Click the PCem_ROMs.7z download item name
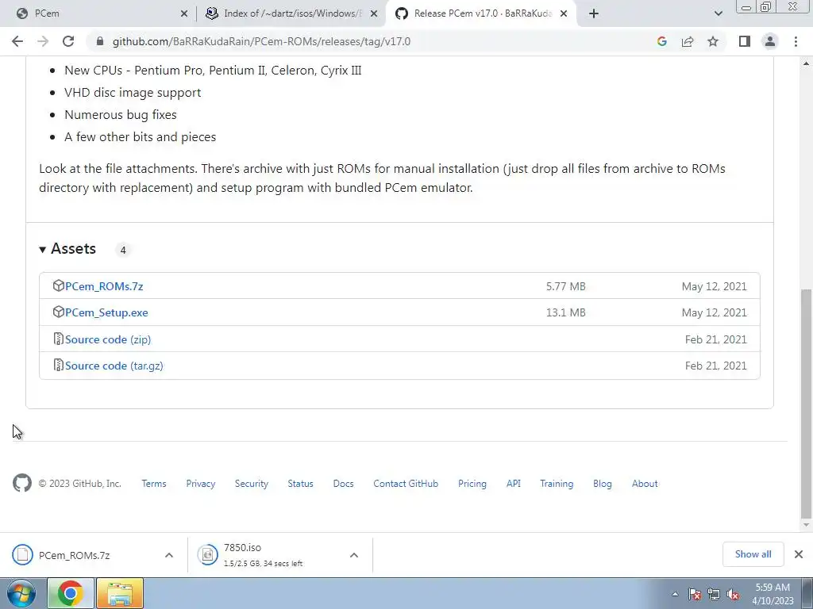 point(74,555)
